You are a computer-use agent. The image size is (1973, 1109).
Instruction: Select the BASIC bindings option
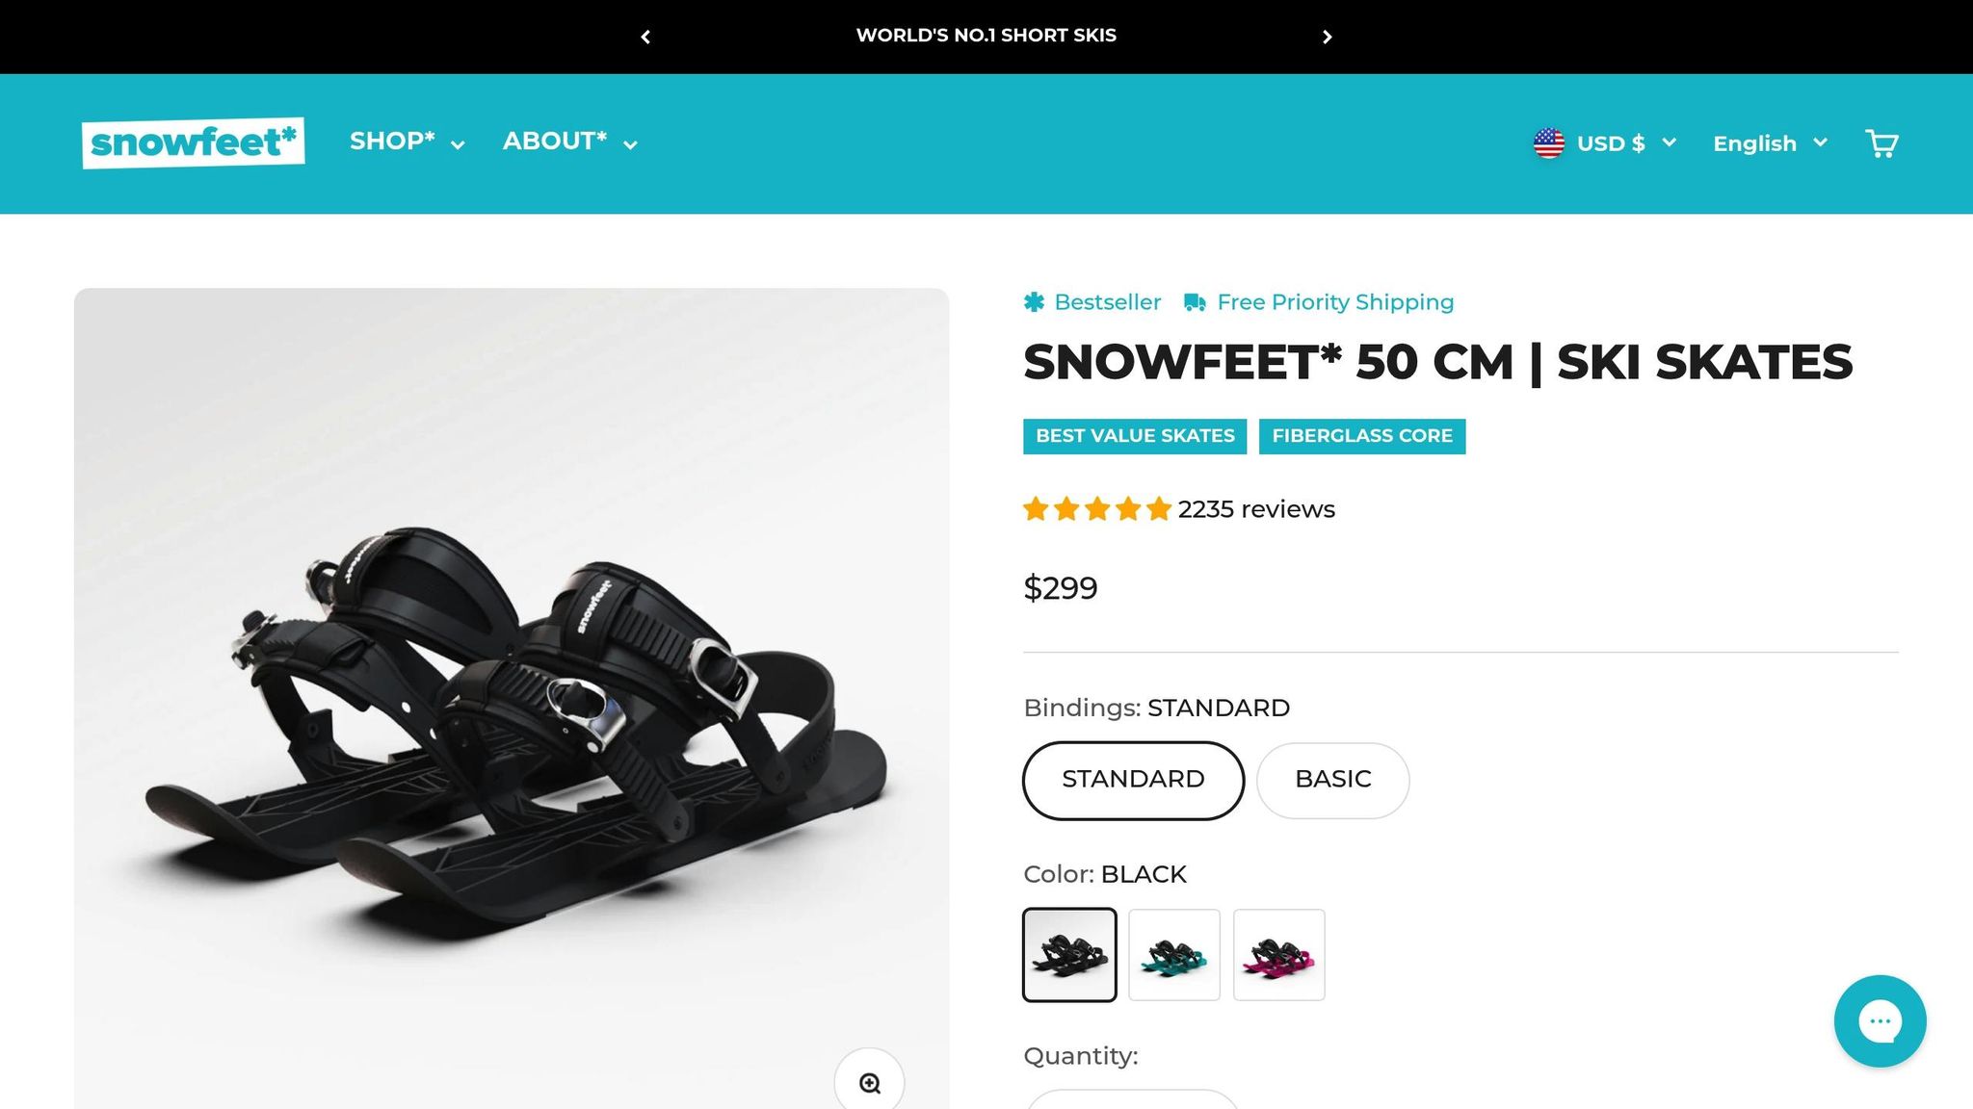pyautogui.click(x=1332, y=780)
